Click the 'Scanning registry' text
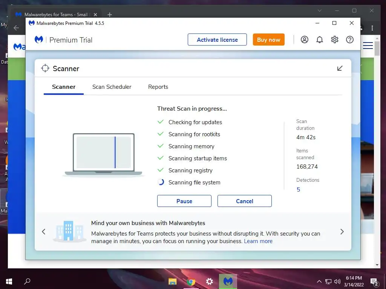 (190, 170)
